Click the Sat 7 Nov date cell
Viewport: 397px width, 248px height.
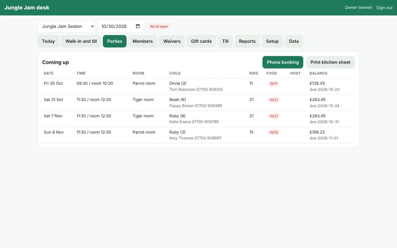click(53, 116)
